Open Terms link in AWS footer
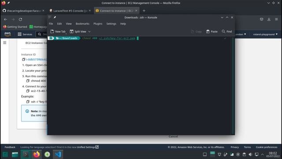 [x=247, y=147]
